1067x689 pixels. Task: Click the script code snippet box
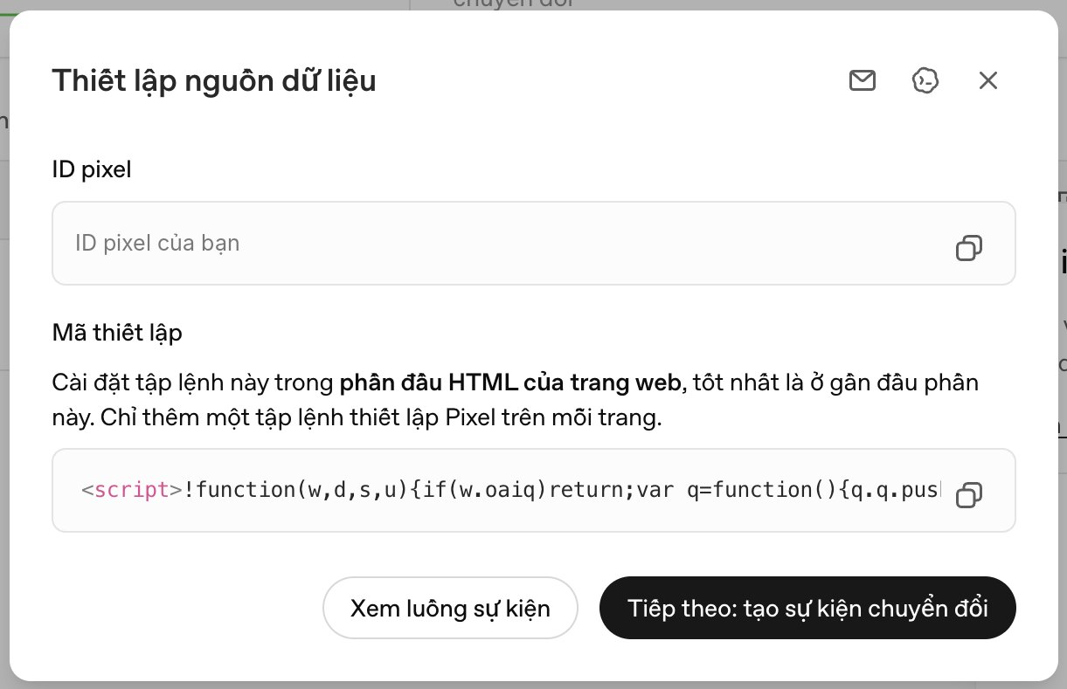pos(534,491)
